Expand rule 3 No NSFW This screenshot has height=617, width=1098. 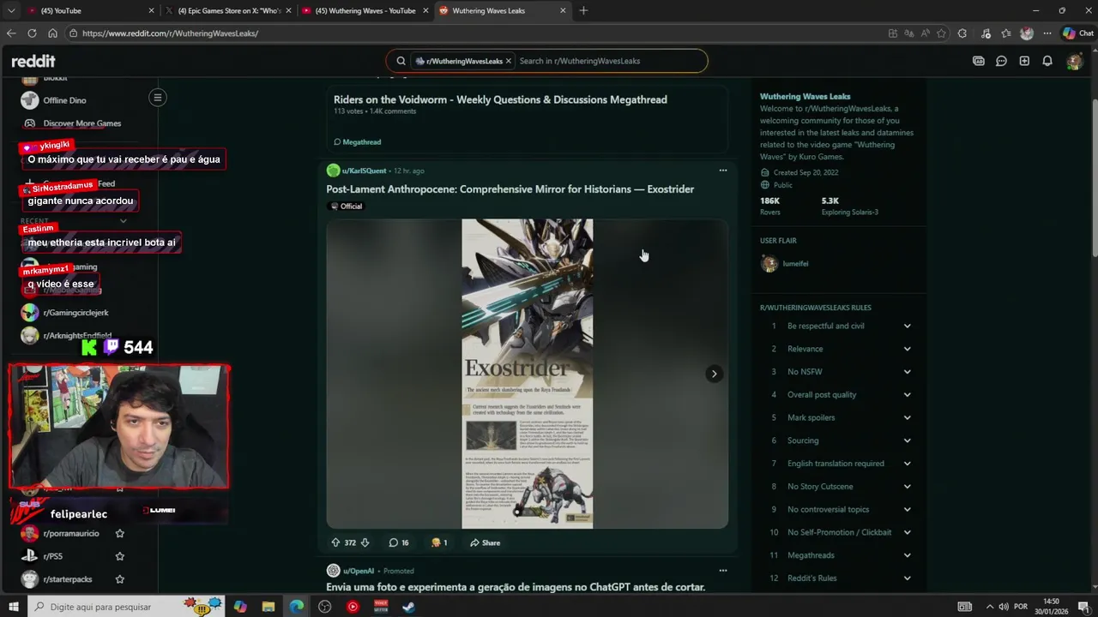(x=907, y=372)
